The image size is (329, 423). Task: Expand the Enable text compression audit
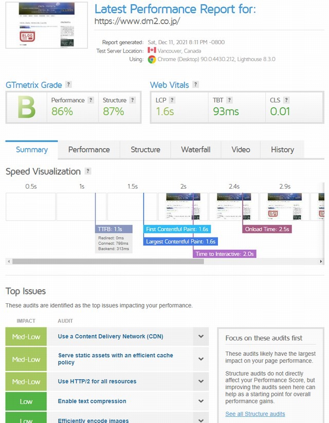click(201, 401)
